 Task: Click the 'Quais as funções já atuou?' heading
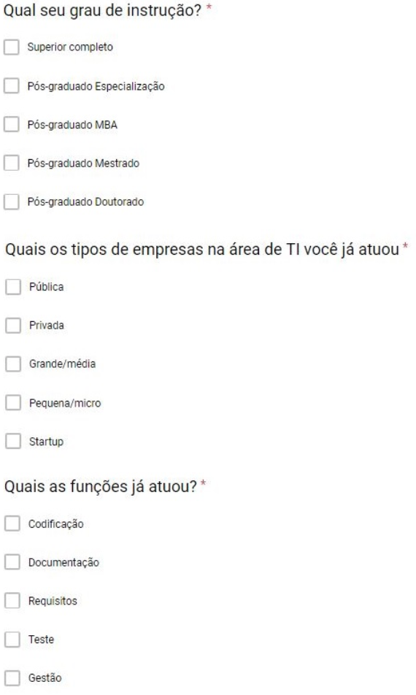tap(100, 487)
